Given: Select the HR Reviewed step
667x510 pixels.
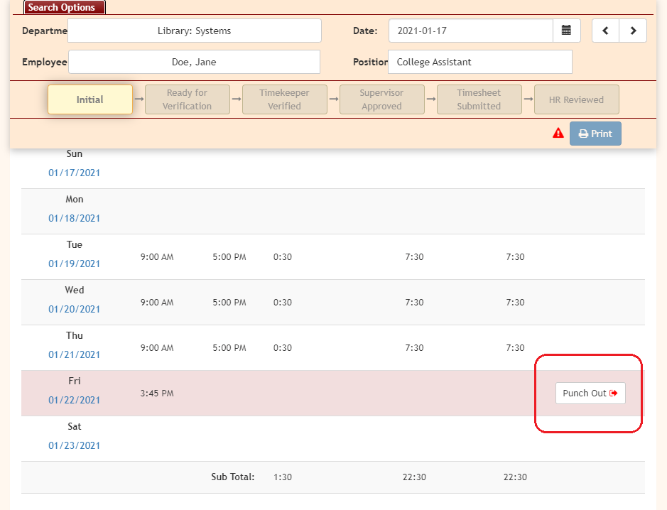Looking at the screenshot, I should (x=576, y=99).
